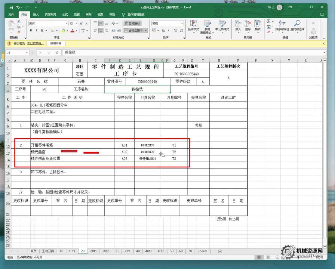Image resolution: width=335 pixels, height=269 pixels.
Task: Switch to the 工艺刀具 sheet tab
Action: tap(48, 251)
